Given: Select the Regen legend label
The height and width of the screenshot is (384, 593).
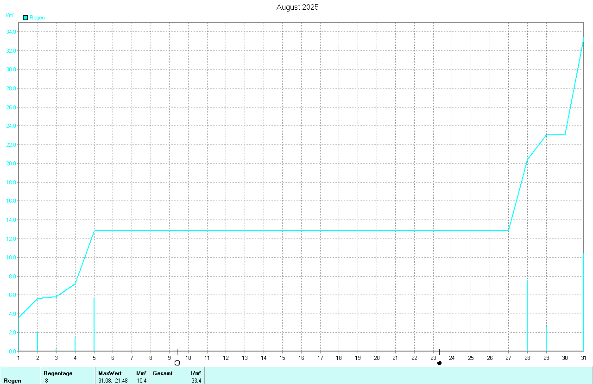Looking at the screenshot, I should pyautogui.click(x=37, y=18).
